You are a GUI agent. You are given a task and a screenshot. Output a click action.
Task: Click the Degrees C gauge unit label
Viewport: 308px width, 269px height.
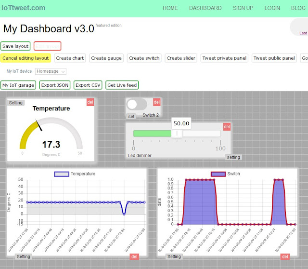click(51, 155)
